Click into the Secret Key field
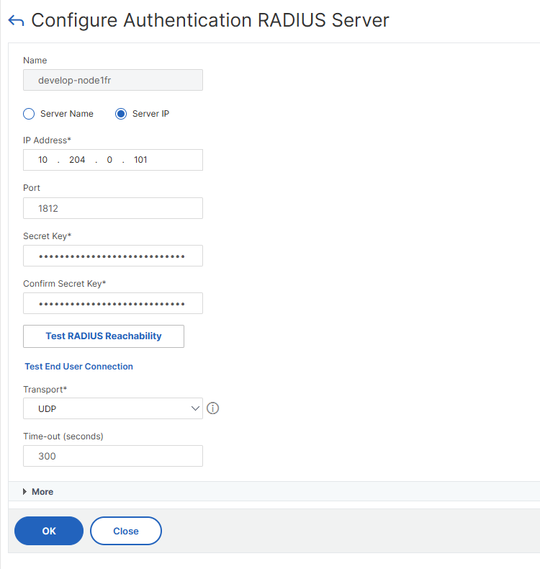This screenshot has height=569, width=540. coord(113,256)
